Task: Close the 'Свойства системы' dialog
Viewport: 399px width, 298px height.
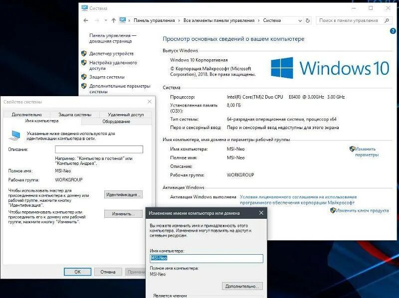Action: coord(149,102)
